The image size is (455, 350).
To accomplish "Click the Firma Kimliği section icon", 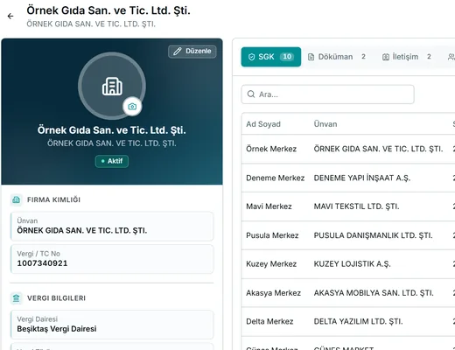I will tap(17, 199).
